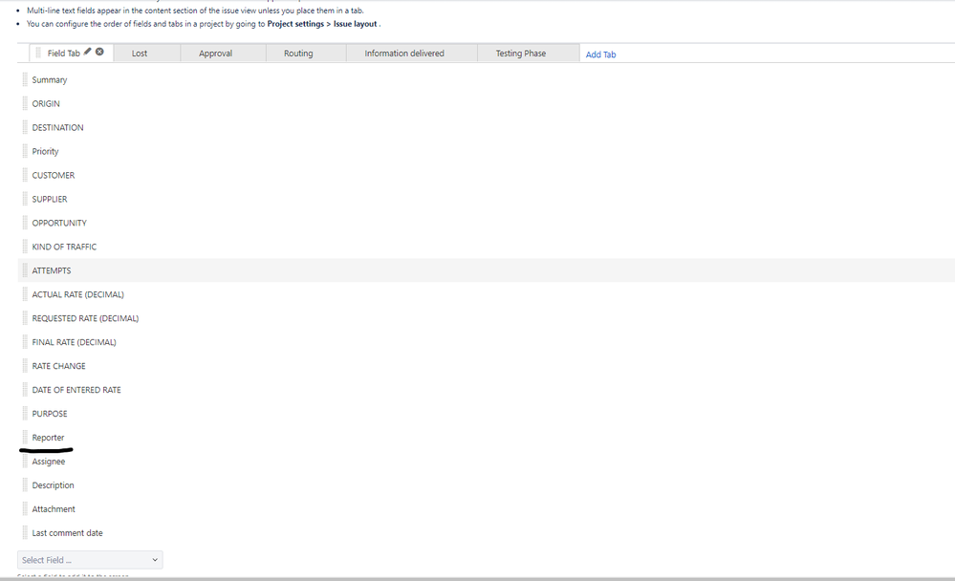Viewport: 955px width, 581px height.
Task: Grab the drag handle beside Attachment
Action: click(x=25, y=508)
